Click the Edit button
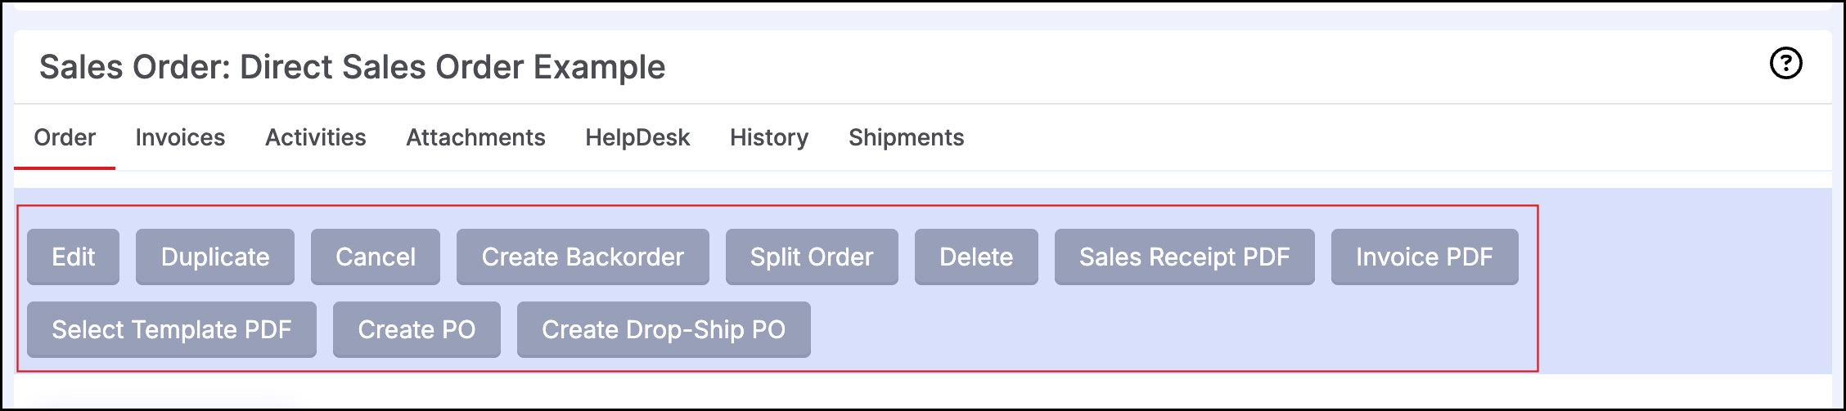Screen dimensions: 1846x411 [x=73, y=257]
